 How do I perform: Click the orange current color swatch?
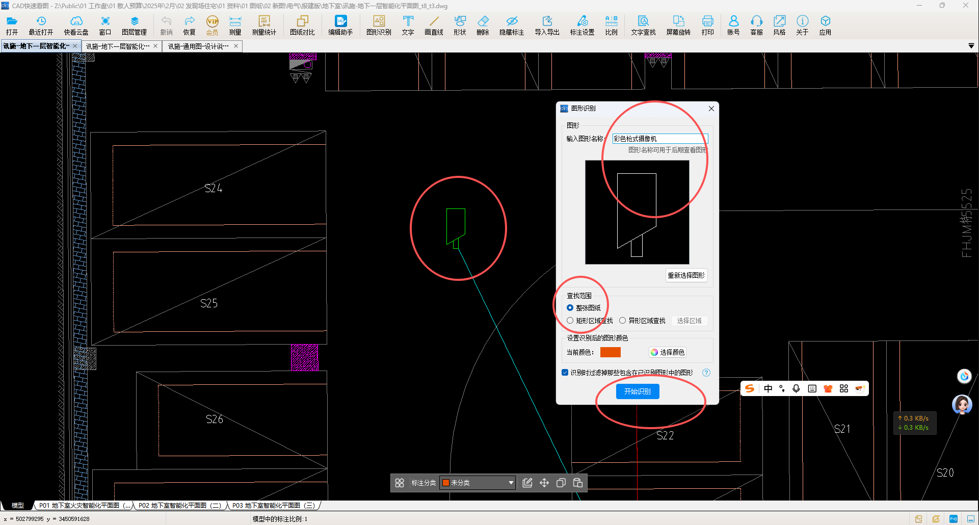(610, 352)
